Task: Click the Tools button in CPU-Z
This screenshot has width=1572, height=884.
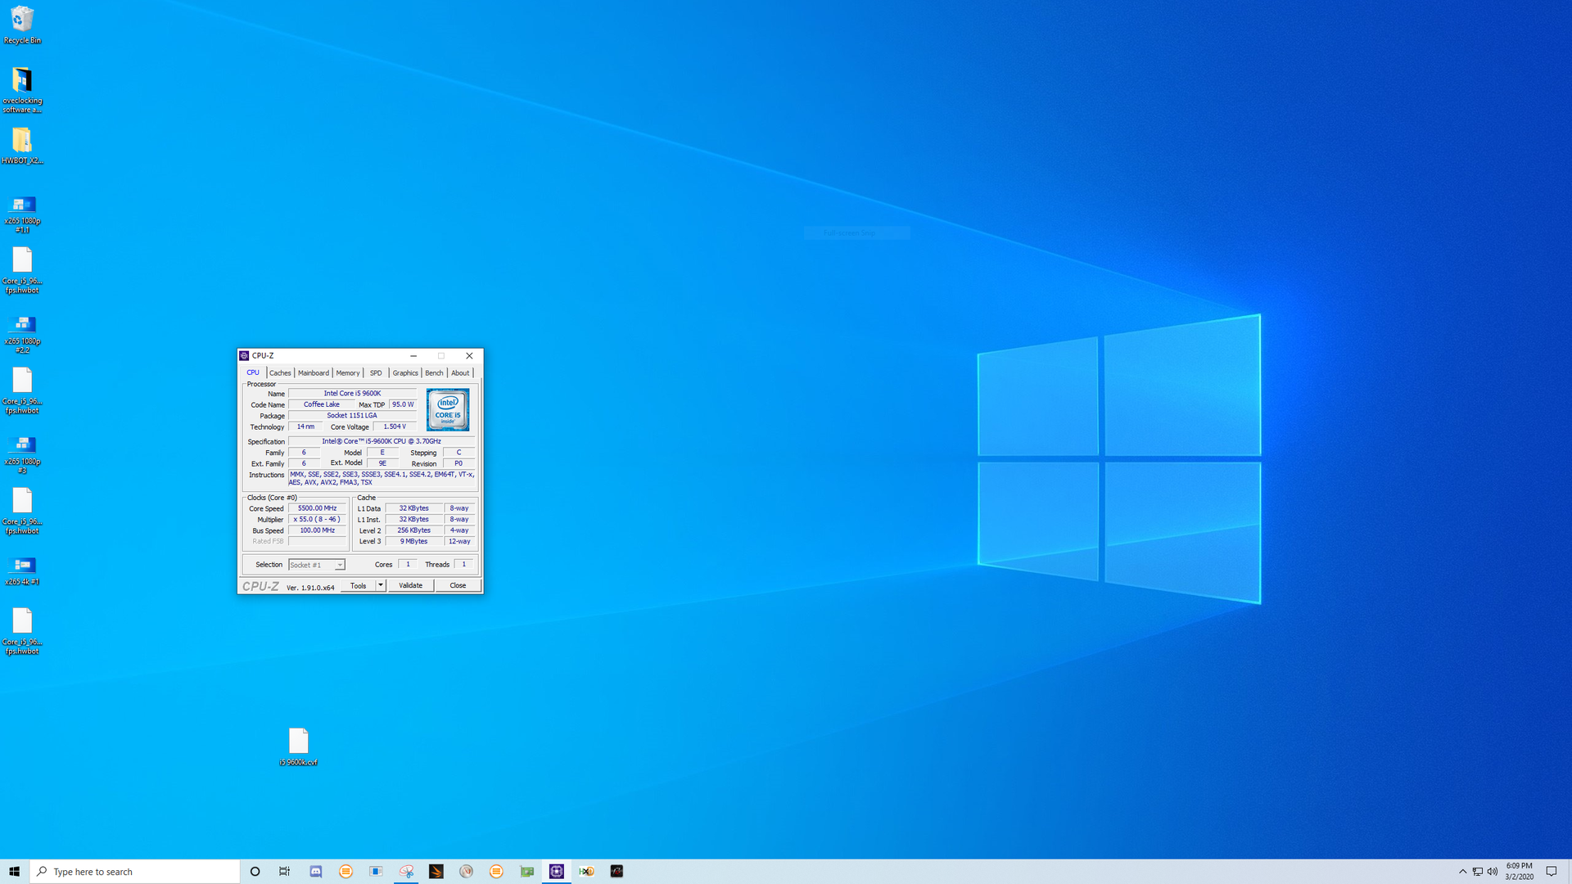Action: pyautogui.click(x=359, y=586)
